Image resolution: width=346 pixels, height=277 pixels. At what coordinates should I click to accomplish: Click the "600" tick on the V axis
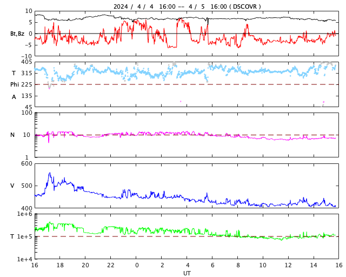pos(26,163)
